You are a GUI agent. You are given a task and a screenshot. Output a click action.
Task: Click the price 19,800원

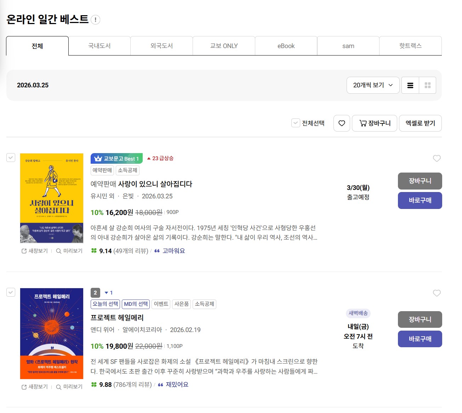(x=119, y=346)
